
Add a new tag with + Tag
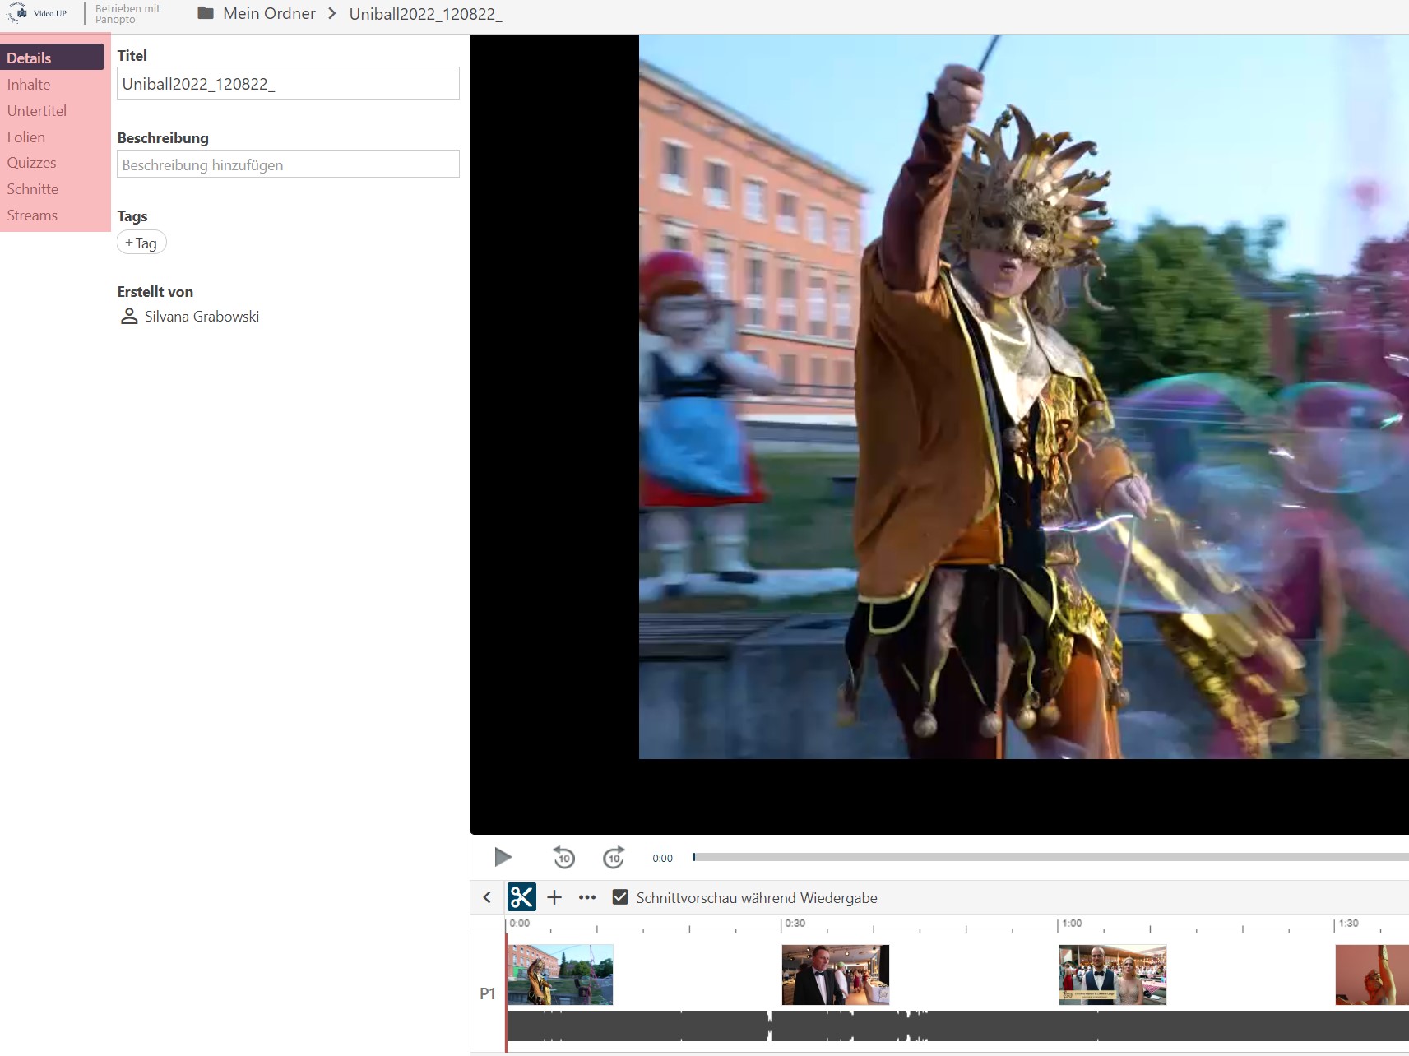(141, 243)
